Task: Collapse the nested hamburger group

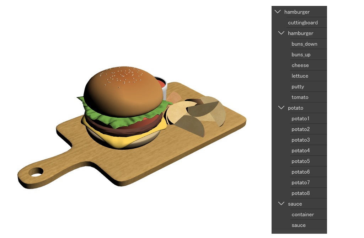Action: [x=281, y=33]
